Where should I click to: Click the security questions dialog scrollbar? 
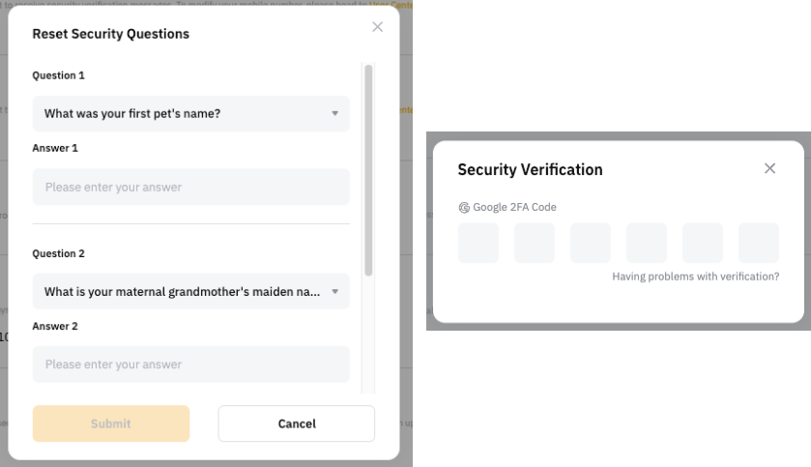pyautogui.click(x=368, y=169)
